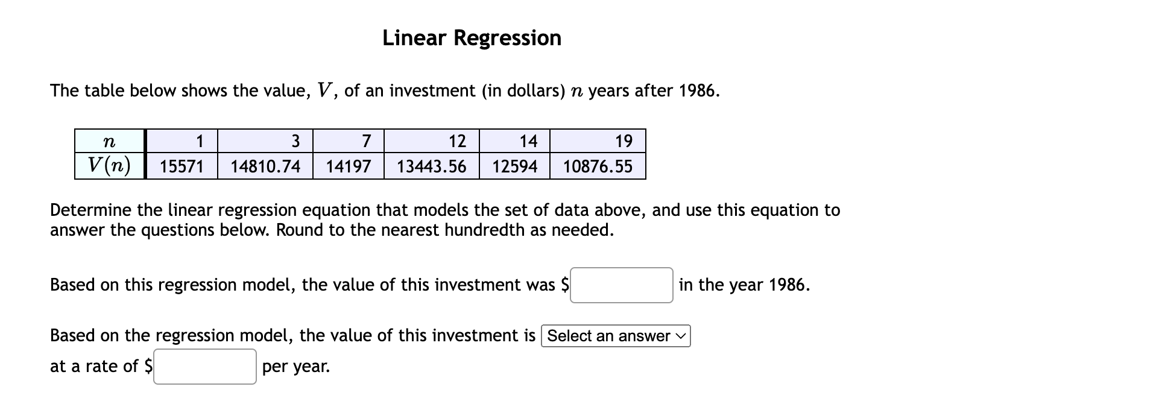Click the investment value input field for 1986
This screenshot has width=1162, height=407.
pyautogui.click(x=622, y=286)
